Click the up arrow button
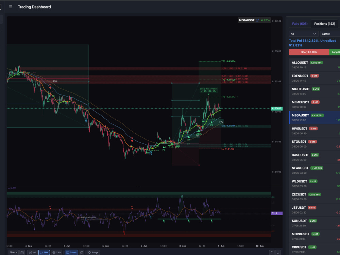Image resolution: width=340 pixels, height=255 pixels. [x=272, y=252]
